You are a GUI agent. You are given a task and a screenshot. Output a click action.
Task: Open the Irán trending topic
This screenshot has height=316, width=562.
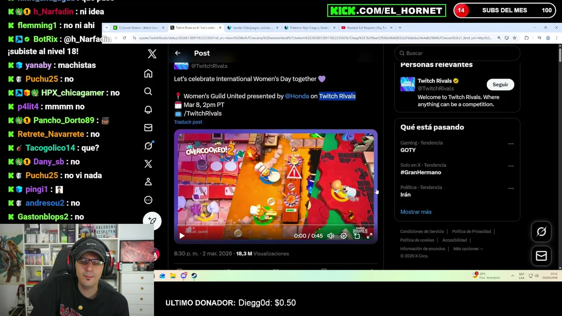[x=405, y=195]
